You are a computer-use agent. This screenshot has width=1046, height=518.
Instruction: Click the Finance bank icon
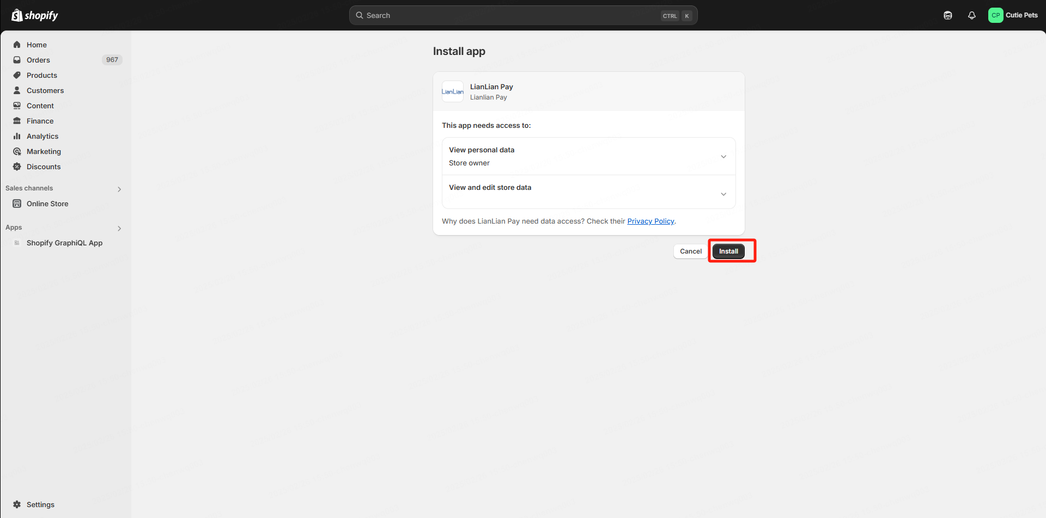point(17,121)
